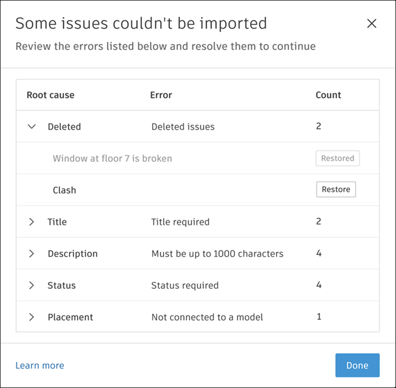Click the greyed Restored button
The height and width of the screenshot is (388, 396).
tap(337, 159)
